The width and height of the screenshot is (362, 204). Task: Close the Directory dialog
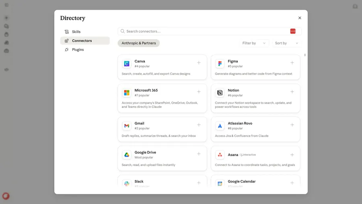[x=300, y=18]
